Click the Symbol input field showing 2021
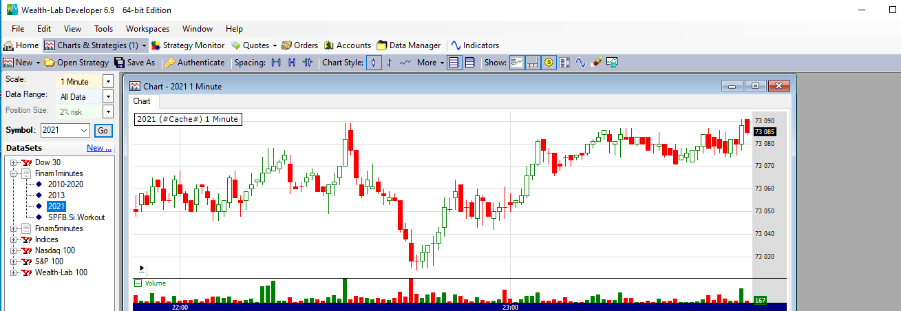Image resolution: width=901 pixels, height=311 pixels. tap(59, 131)
